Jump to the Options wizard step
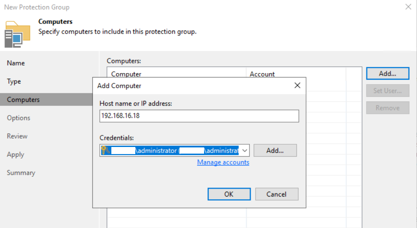The height and width of the screenshot is (228, 417). pos(19,118)
